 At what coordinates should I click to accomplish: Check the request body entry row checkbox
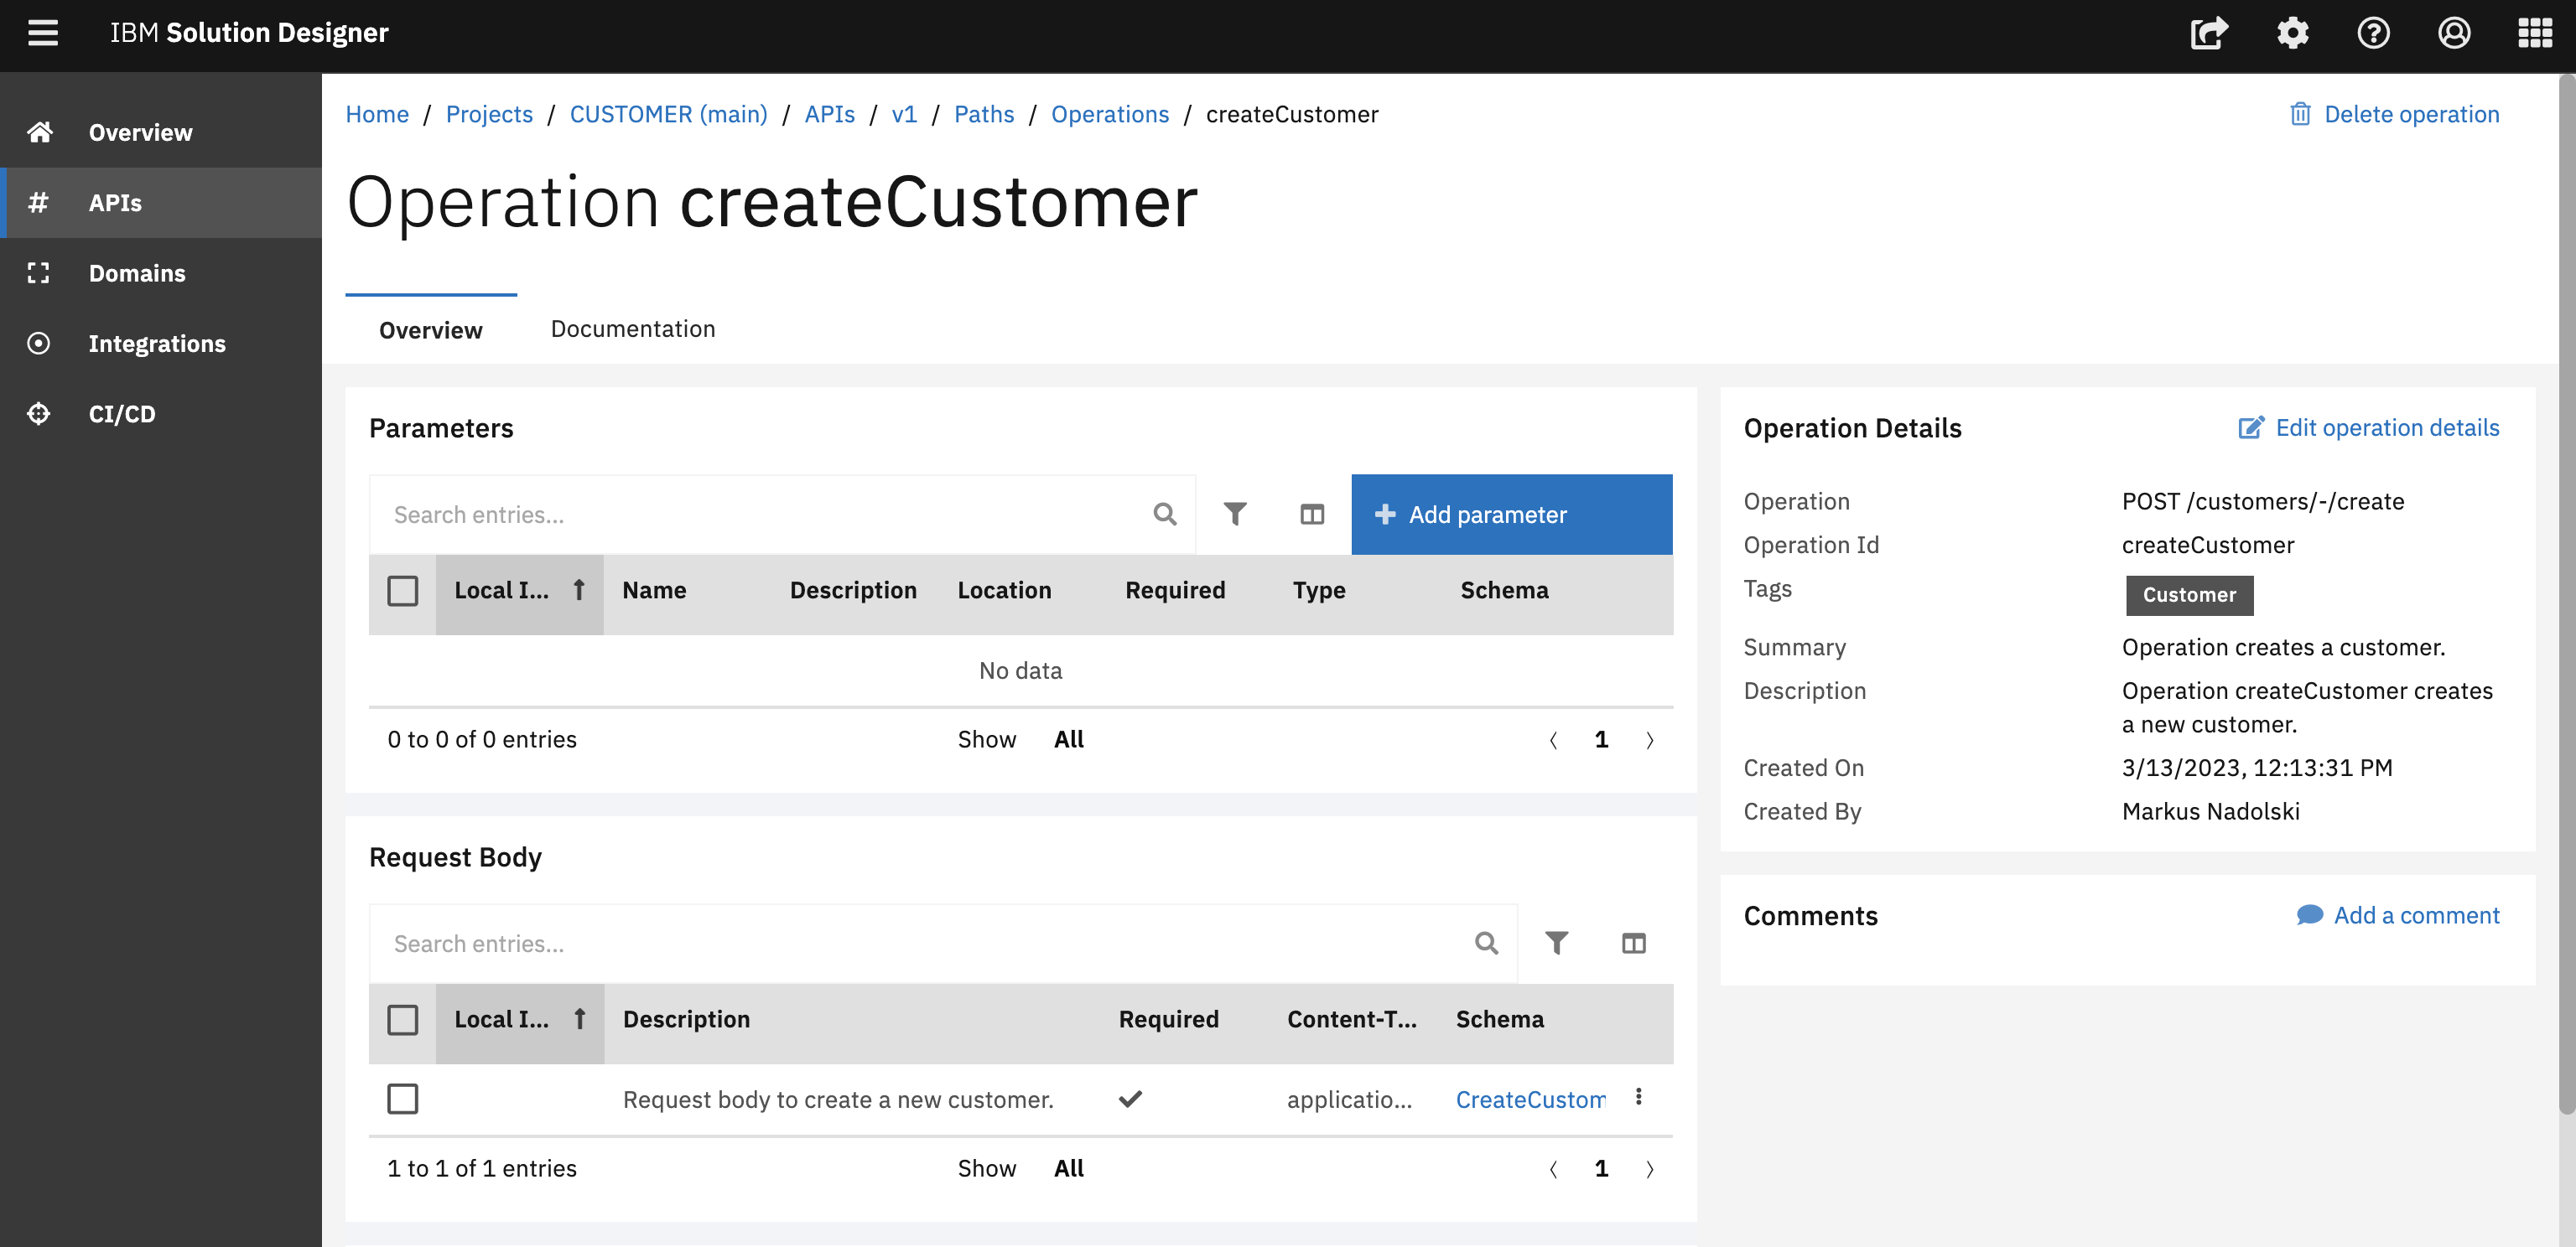[x=402, y=1098]
